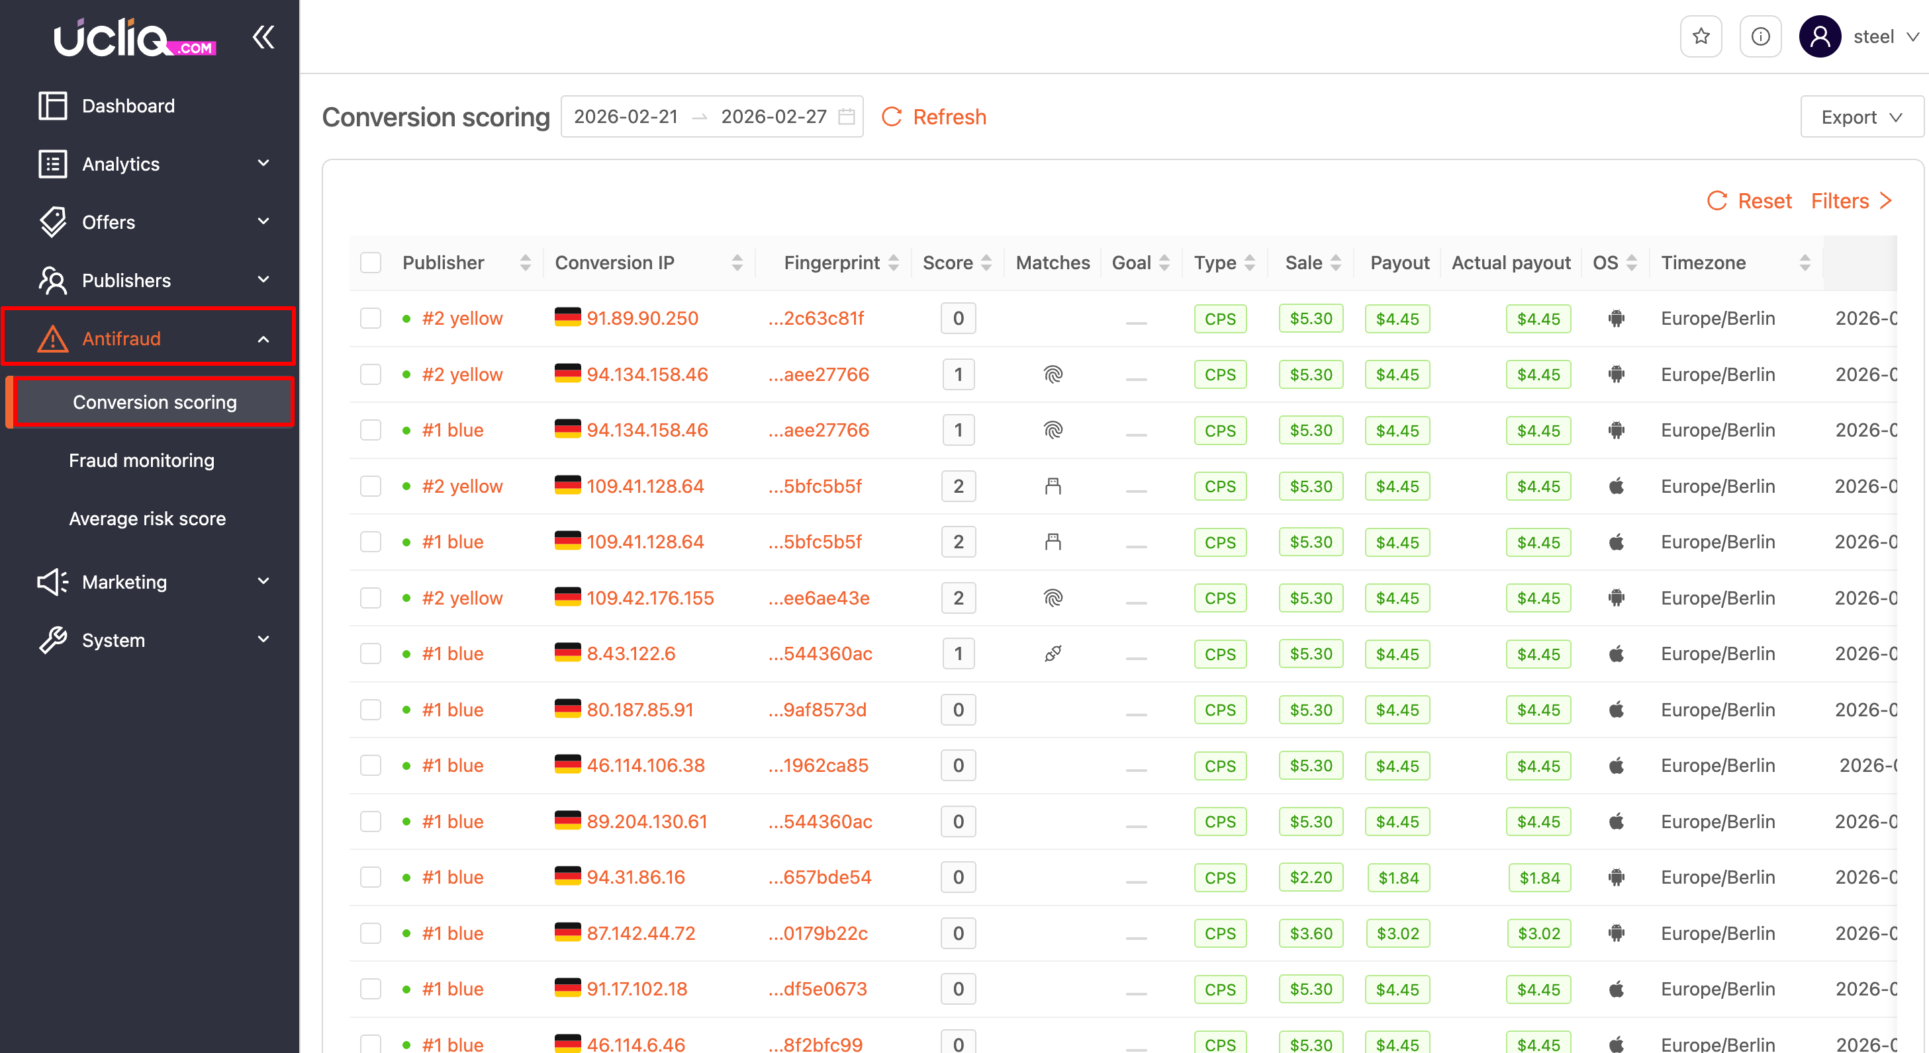Click the link match icon for 8.43.122.6
Screen dimensions: 1929x1053
click(1053, 653)
